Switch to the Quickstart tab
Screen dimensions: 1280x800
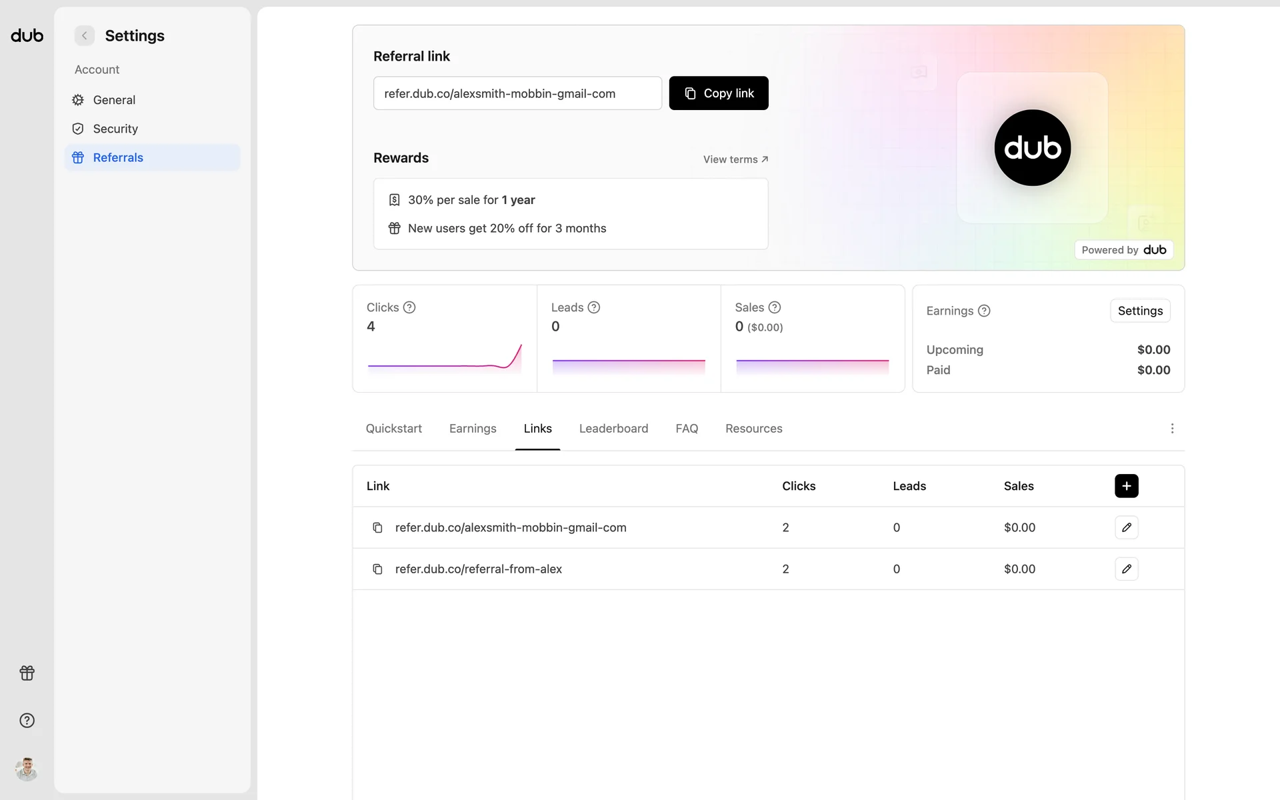tap(393, 429)
